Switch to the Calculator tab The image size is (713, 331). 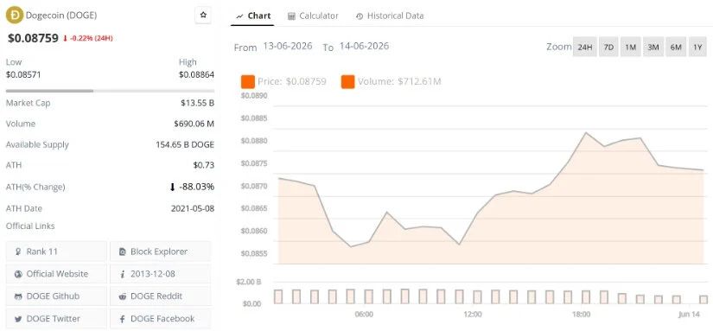[x=313, y=16]
